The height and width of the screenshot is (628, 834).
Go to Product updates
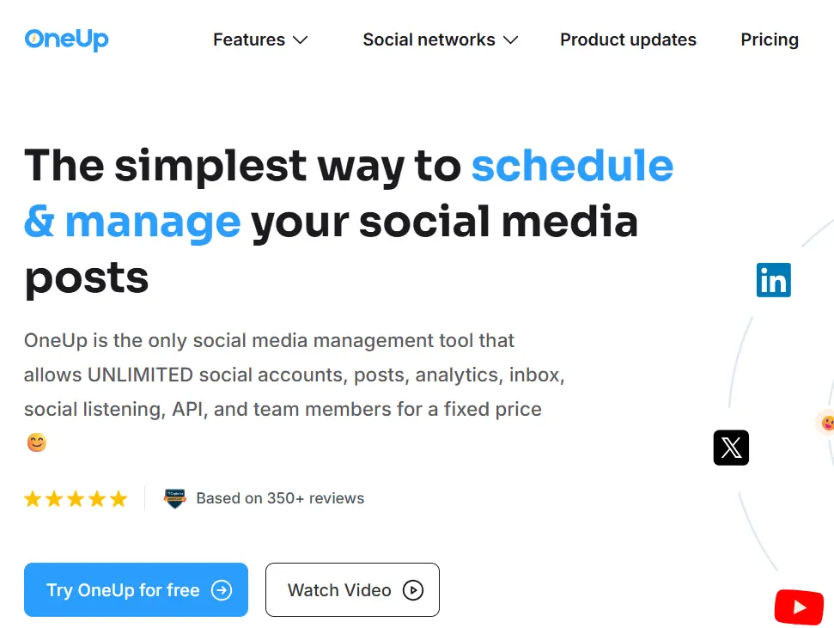click(628, 40)
